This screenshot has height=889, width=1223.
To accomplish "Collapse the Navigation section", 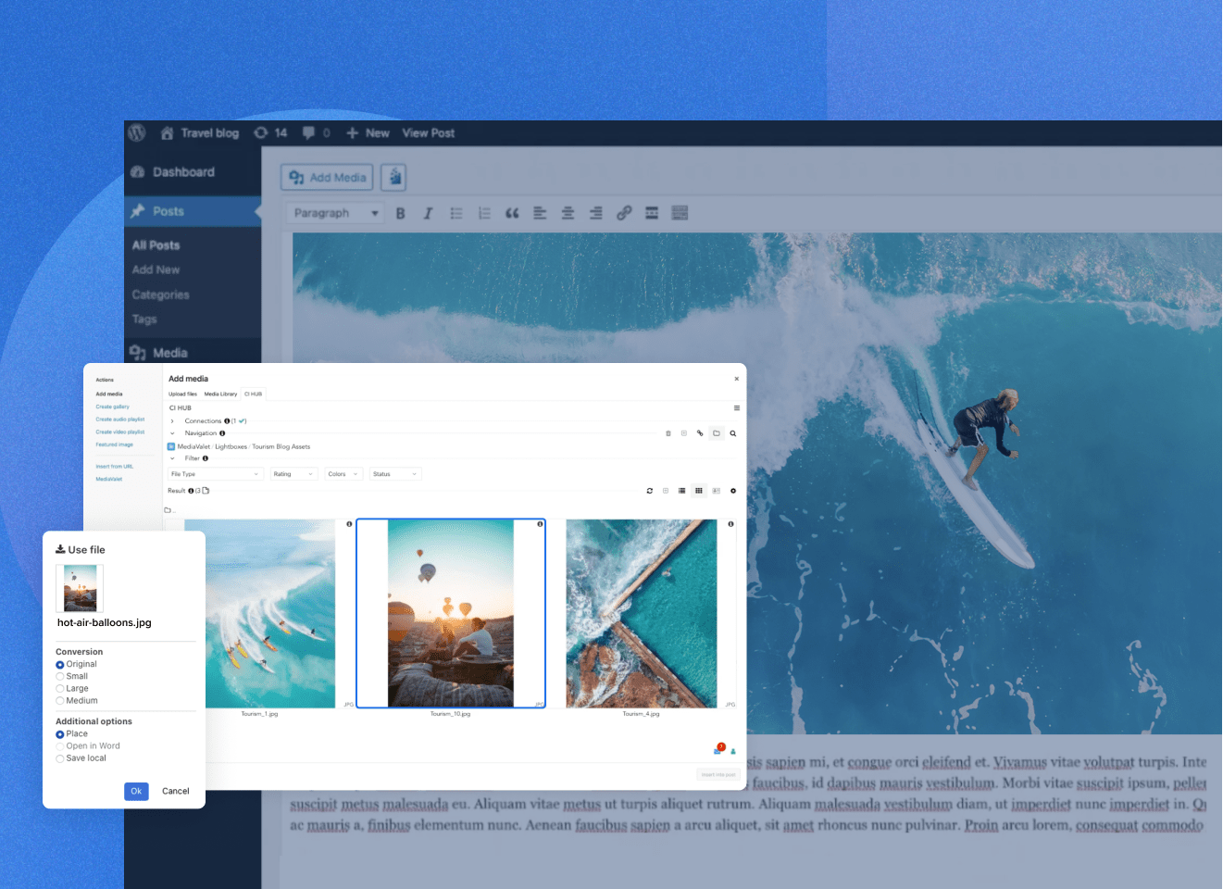I will click(172, 433).
